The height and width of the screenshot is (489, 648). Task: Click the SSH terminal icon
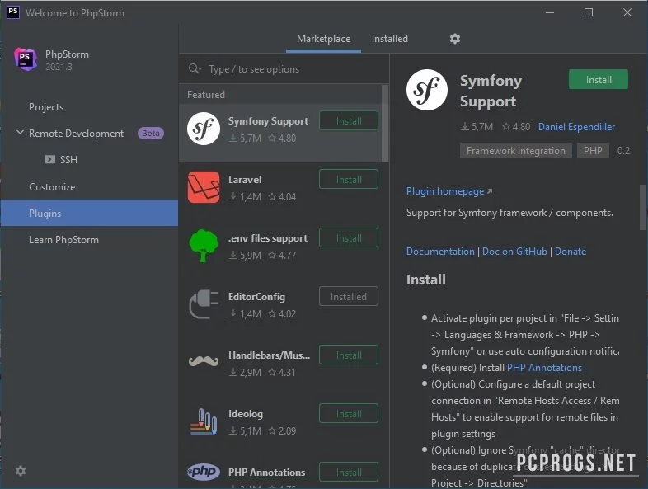[50, 159]
